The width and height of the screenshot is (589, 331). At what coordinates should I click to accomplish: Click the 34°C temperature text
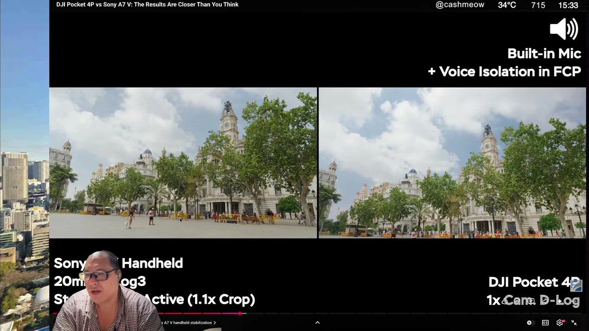(507, 5)
